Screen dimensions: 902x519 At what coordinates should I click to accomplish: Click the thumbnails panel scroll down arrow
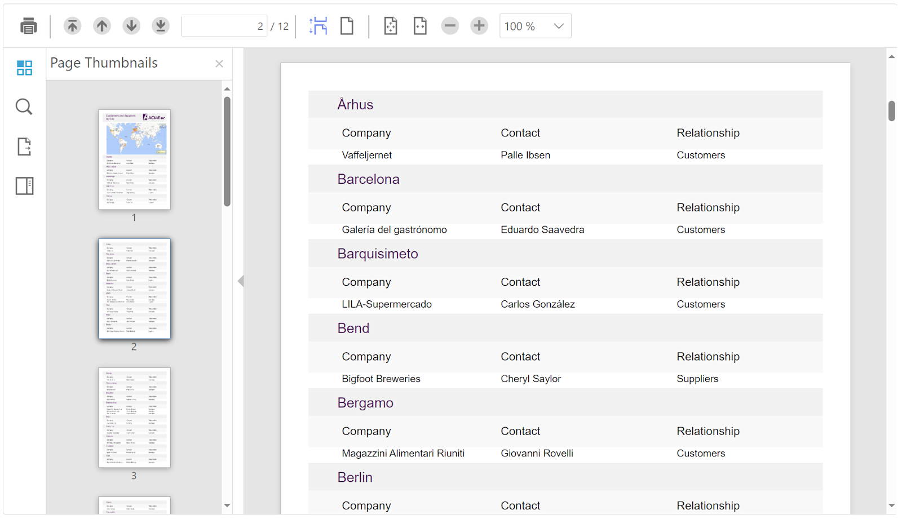[x=227, y=505]
